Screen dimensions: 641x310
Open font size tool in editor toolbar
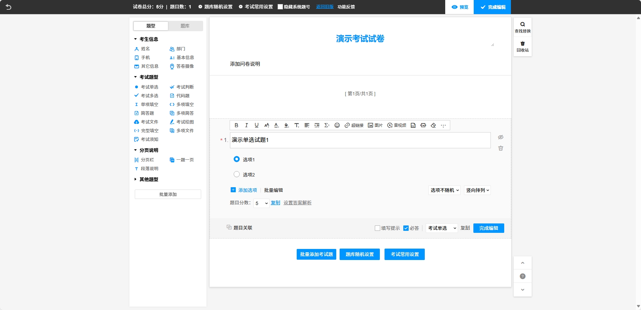click(x=267, y=125)
